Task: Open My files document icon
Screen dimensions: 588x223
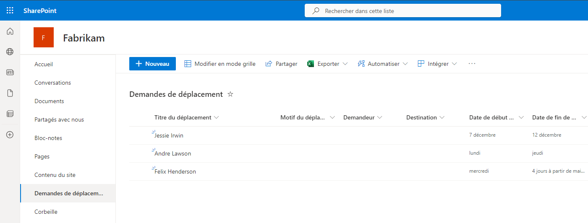Action: (10, 93)
